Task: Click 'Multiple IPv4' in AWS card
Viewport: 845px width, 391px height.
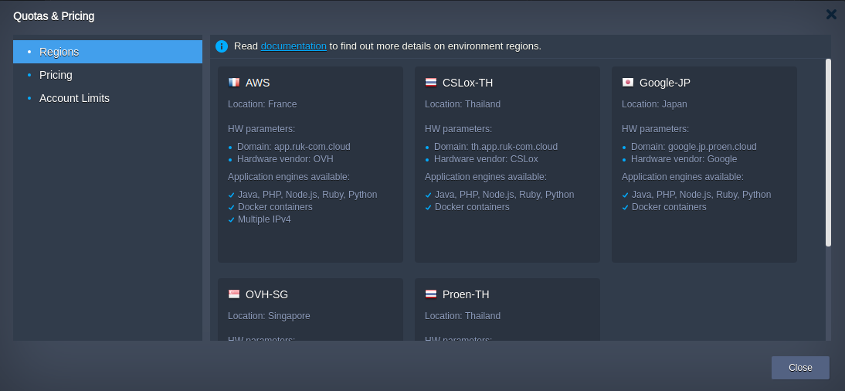Action: [264, 219]
